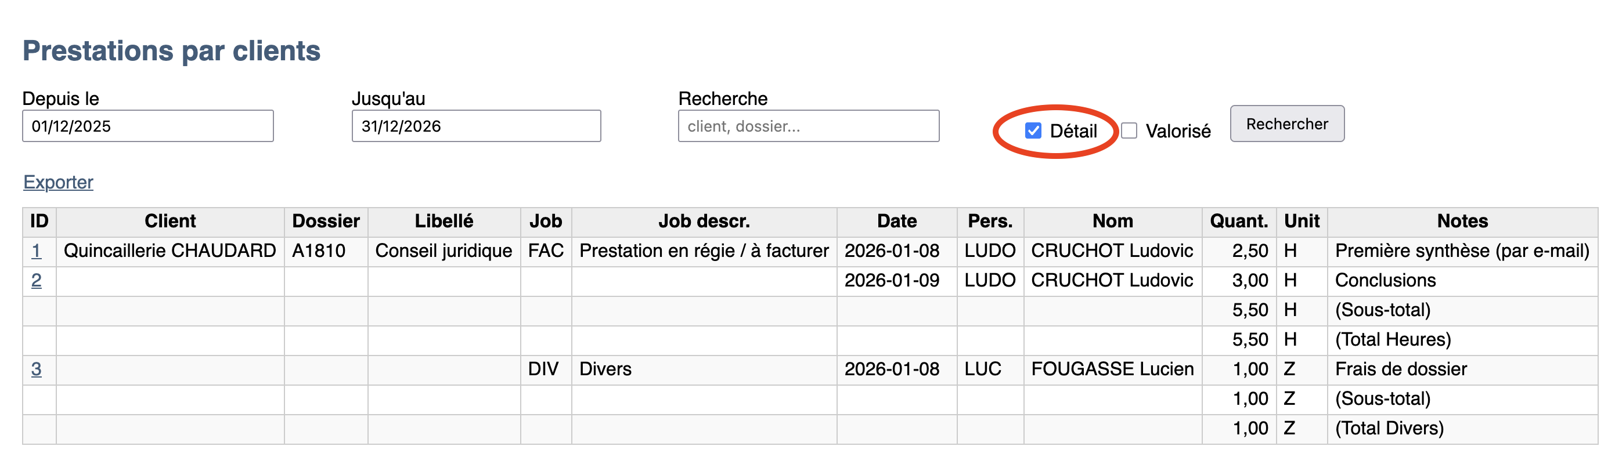Open the Exporter link
The height and width of the screenshot is (457, 1615).
pos(58,182)
